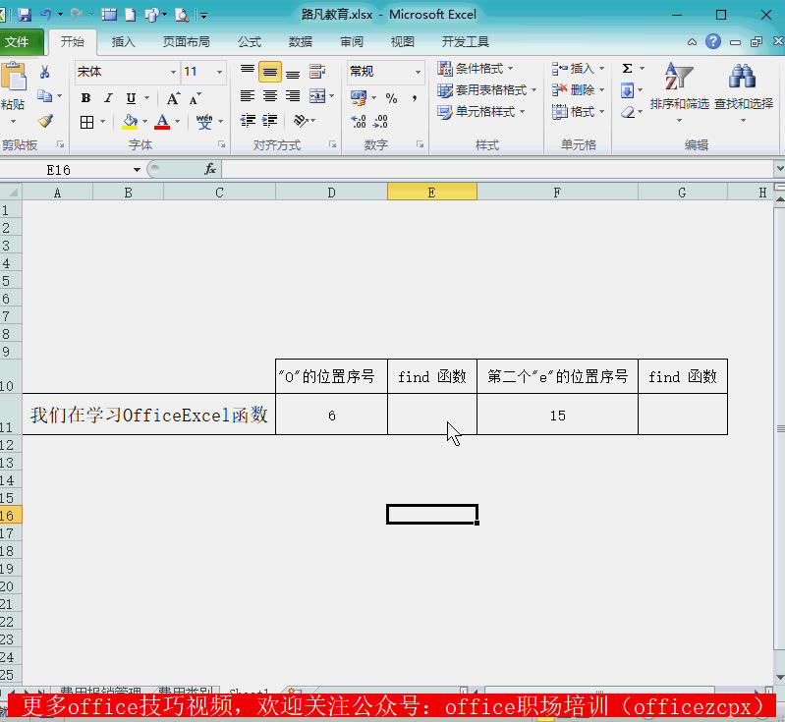Image resolution: width=785 pixels, height=722 pixels.
Task: Expand the number format dropdown showing 常规
Action: (385, 72)
